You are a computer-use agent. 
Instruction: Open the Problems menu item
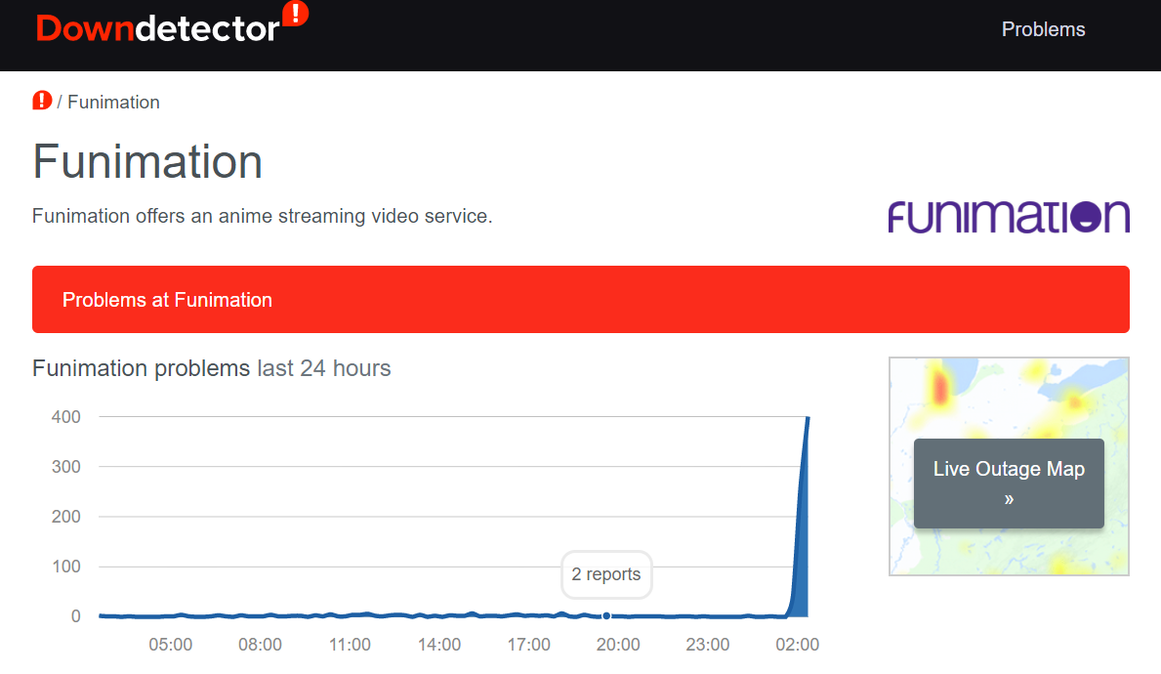click(x=1043, y=29)
